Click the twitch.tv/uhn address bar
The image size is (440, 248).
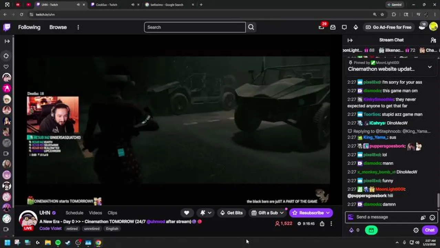pos(200,14)
